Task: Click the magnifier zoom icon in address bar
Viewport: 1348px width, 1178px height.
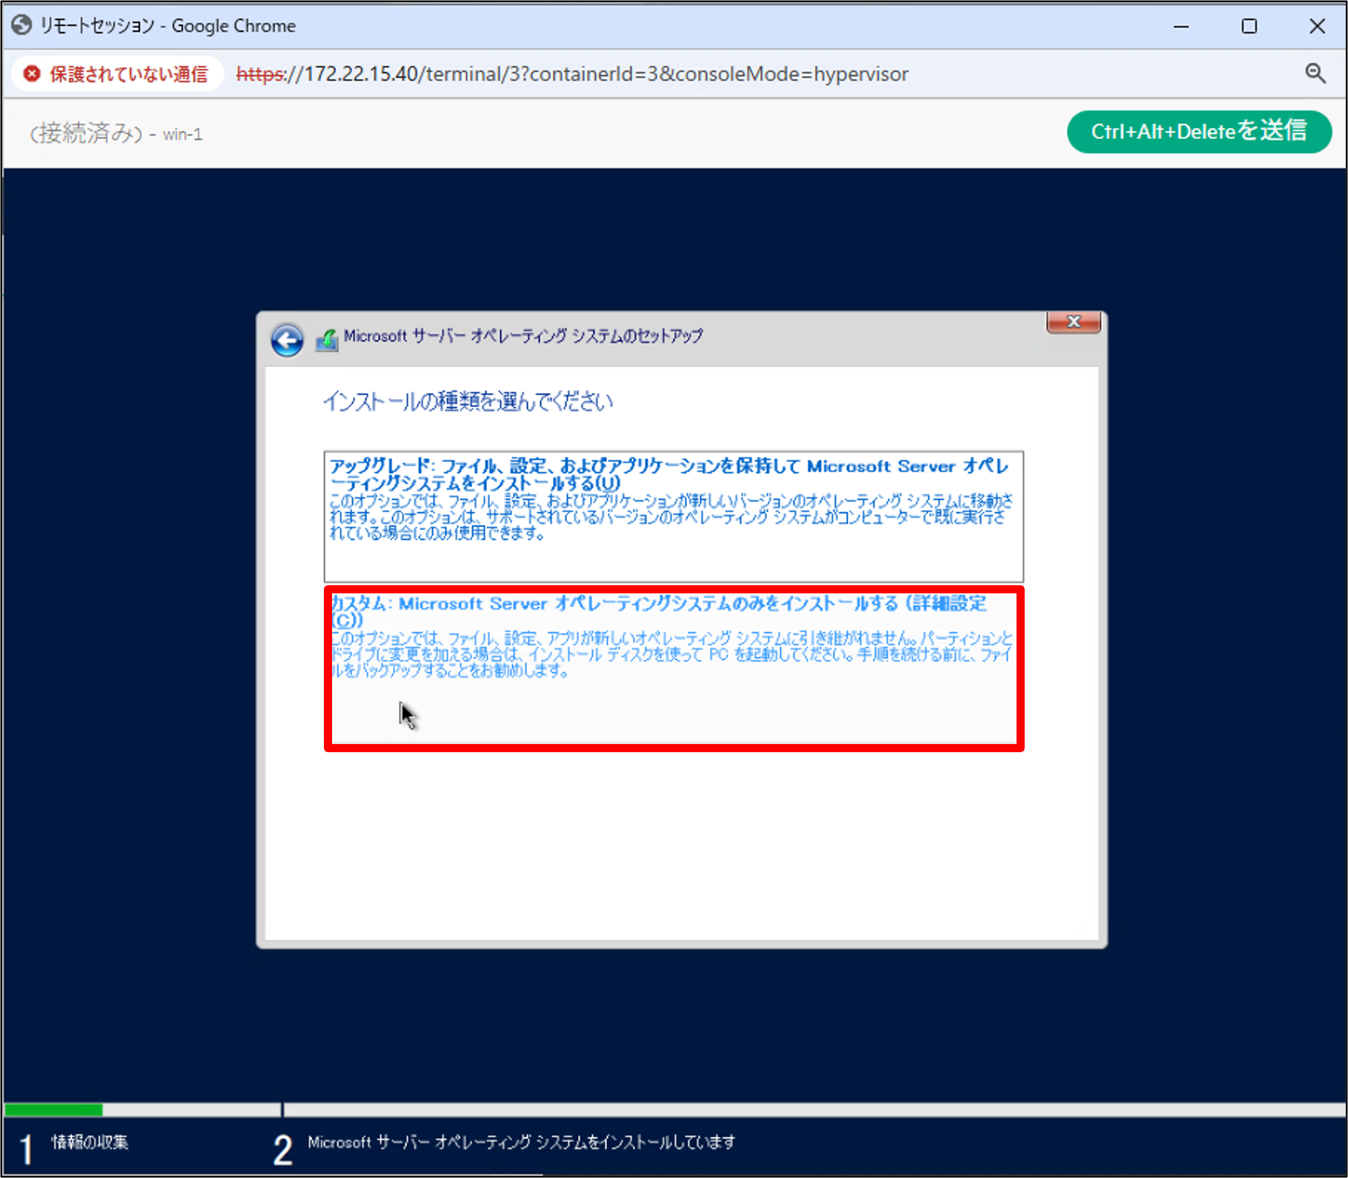Action: (x=1315, y=74)
